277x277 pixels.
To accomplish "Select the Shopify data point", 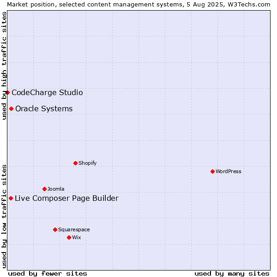I will tap(75, 163).
